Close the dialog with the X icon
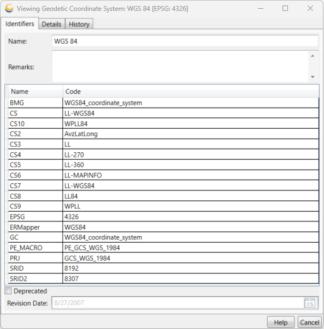Viewport: 324px width, 329px height. coord(310,8)
